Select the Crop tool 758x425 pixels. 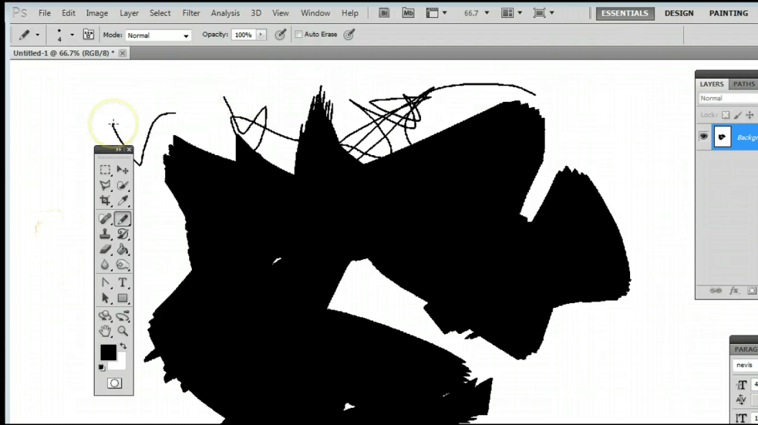point(105,202)
